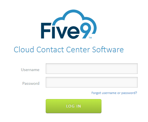This screenshot has width=148, height=122.
Task: Click the Password label
Action: point(31,83)
